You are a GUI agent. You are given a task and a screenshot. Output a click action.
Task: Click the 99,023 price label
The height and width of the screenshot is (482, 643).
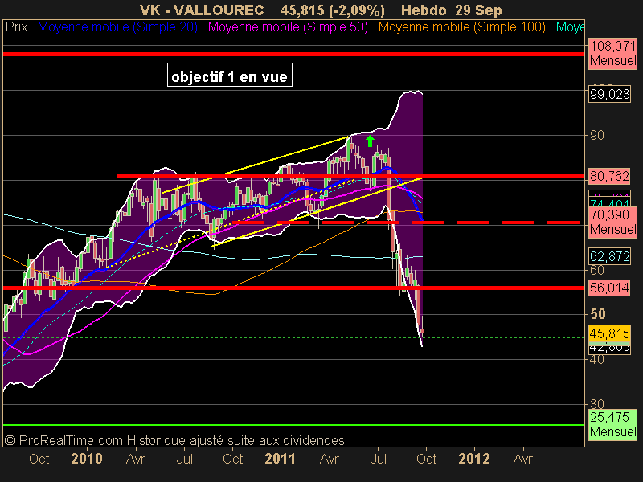point(610,94)
